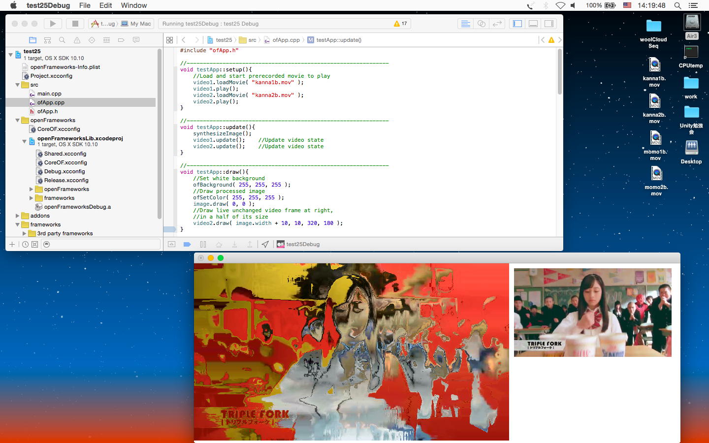Open the test25Debug application menu
The height and width of the screenshot is (443, 709).
[48, 5]
